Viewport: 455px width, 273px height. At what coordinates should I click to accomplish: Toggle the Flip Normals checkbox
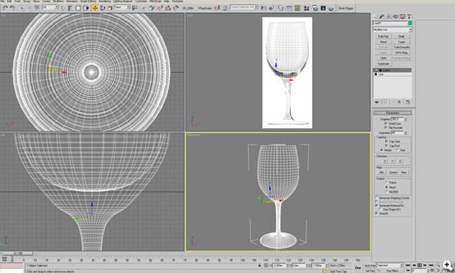coord(386,127)
